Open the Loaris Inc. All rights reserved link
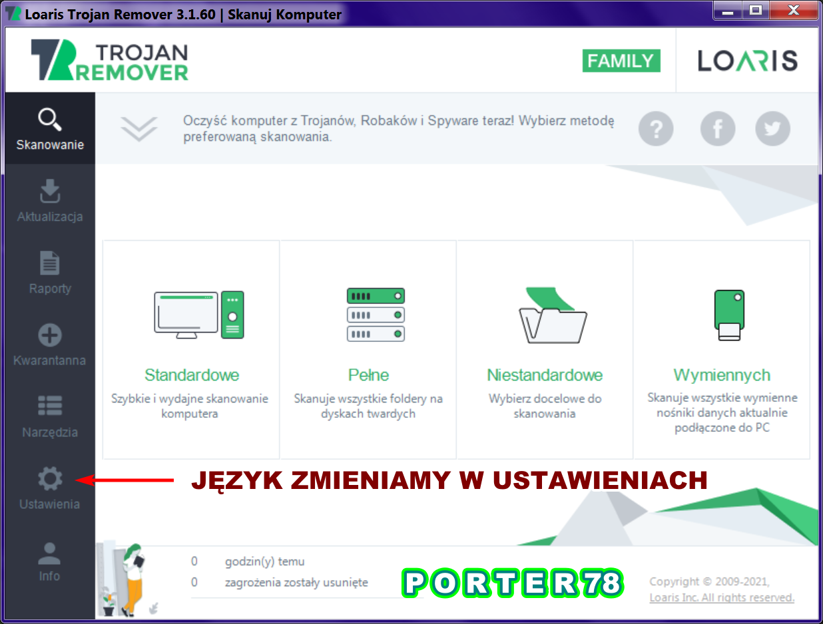 tap(722, 597)
